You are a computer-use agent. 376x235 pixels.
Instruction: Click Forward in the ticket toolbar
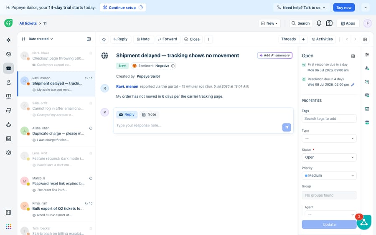click(168, 39)
